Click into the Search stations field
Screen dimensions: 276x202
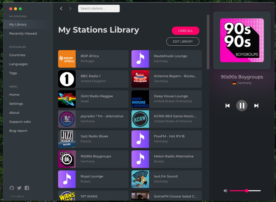pos(99,9)
